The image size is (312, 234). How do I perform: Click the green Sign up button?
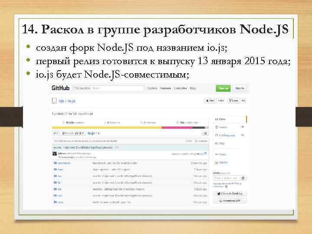(x=223, y=88)
